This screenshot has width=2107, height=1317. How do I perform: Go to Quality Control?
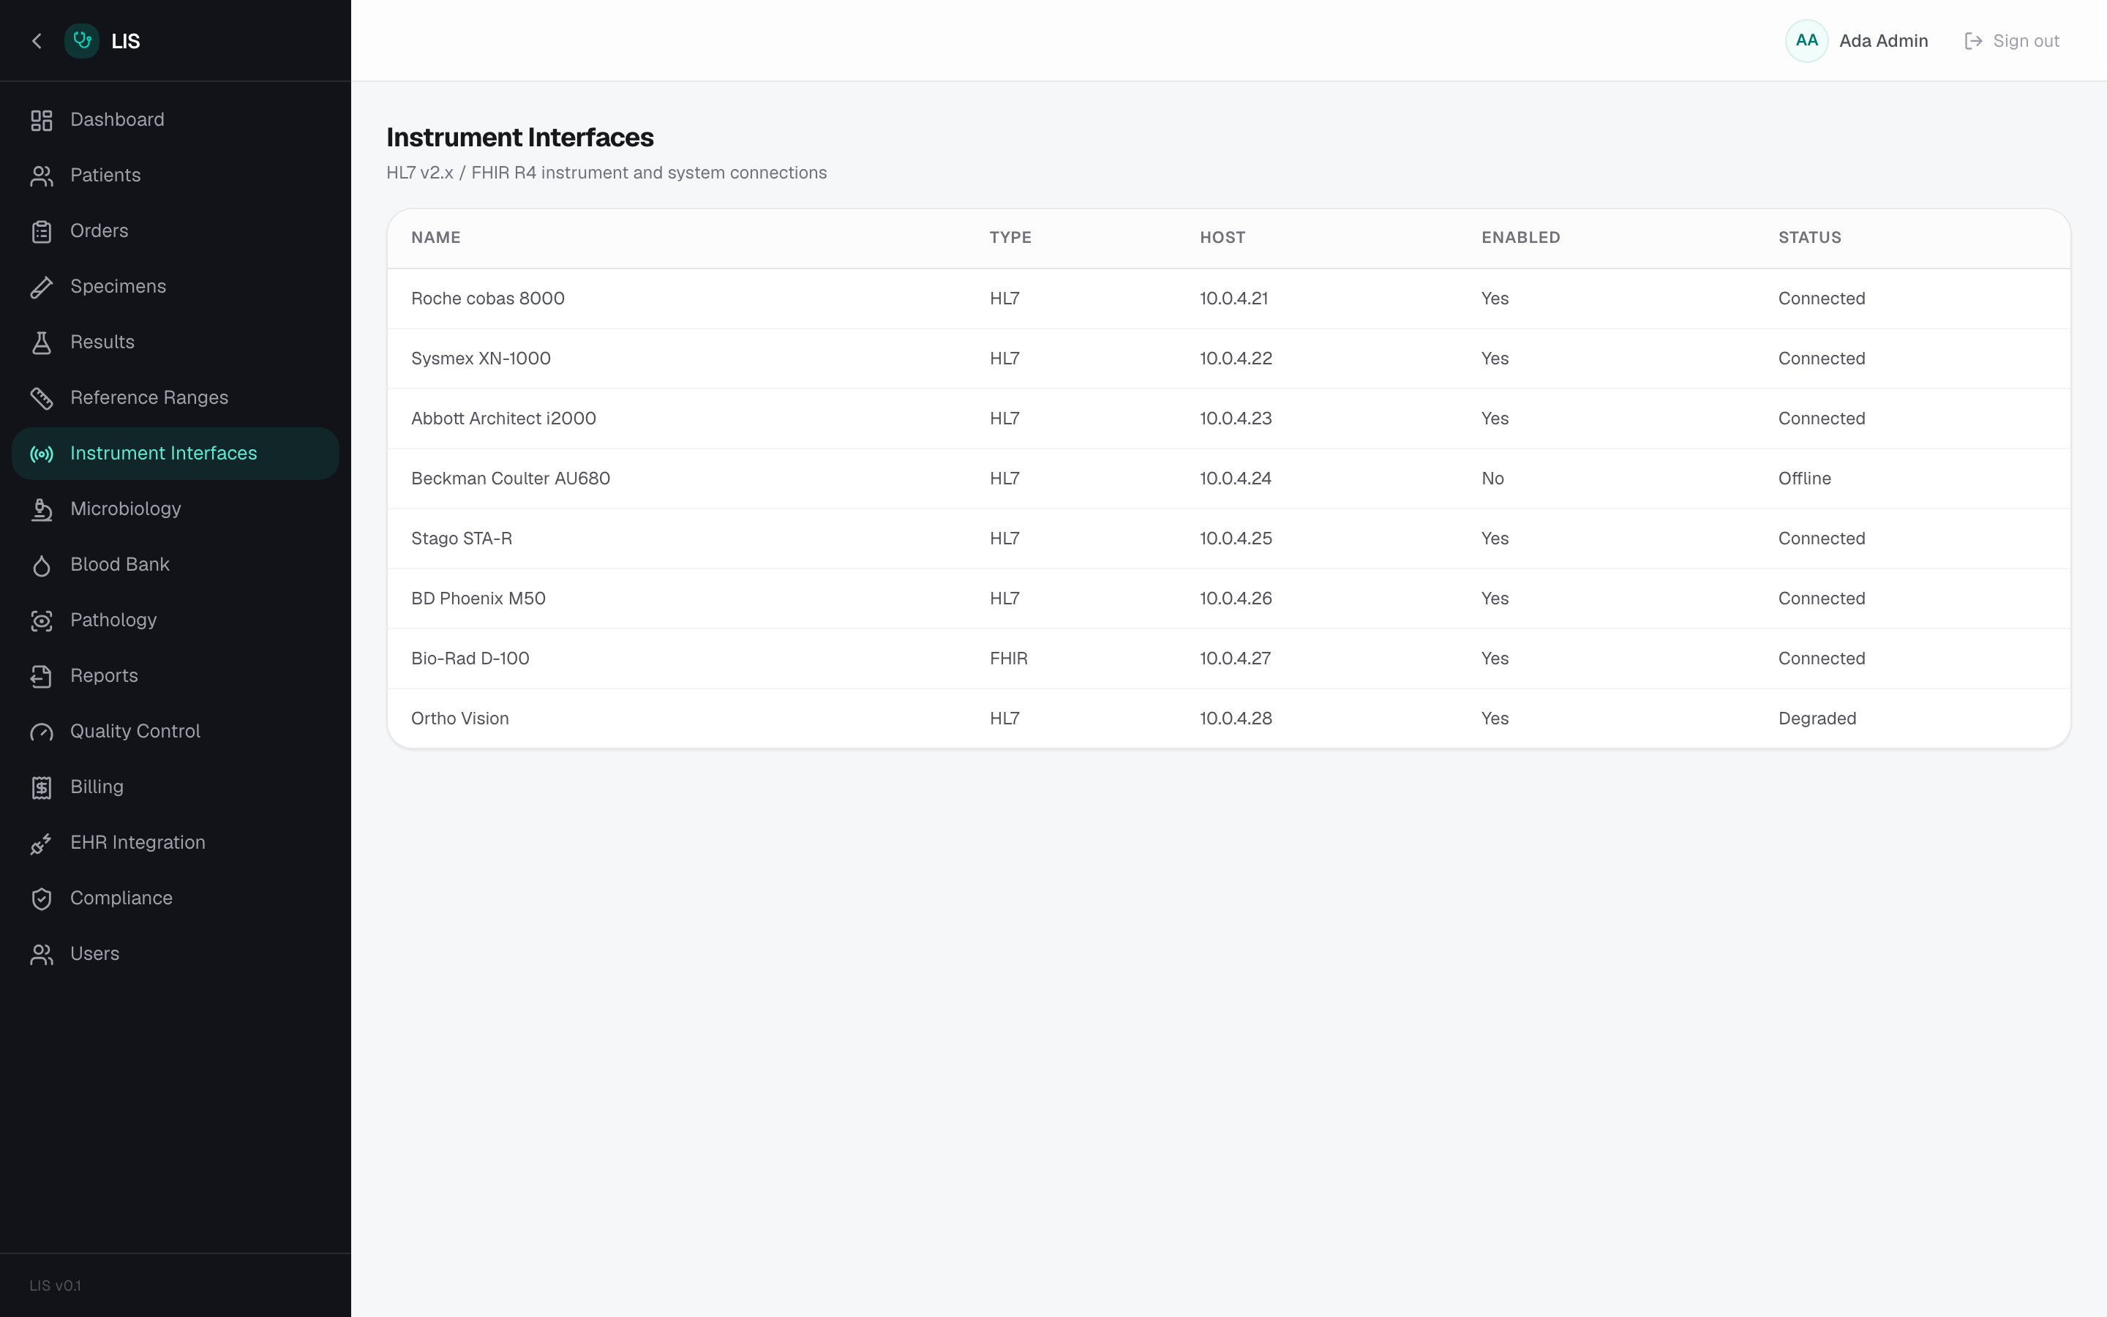175,732
